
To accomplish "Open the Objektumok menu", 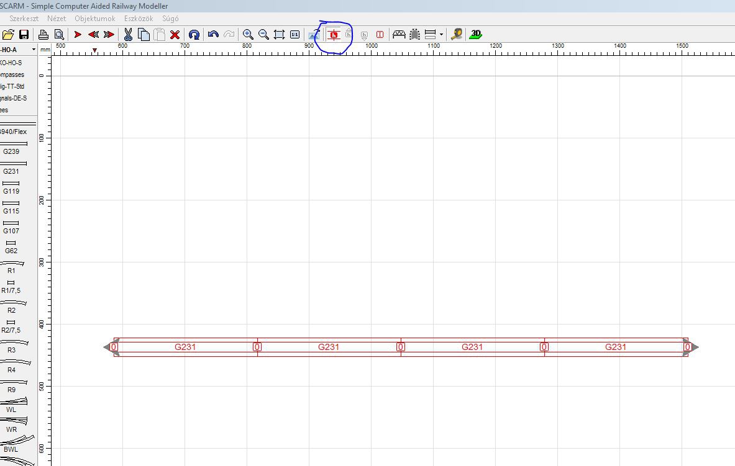I will (94, 19).
